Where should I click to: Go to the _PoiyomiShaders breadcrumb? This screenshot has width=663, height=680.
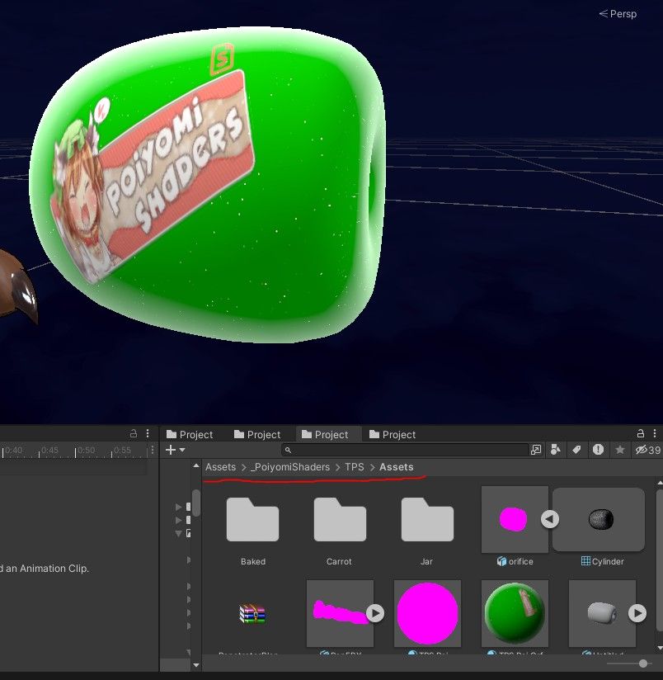click(x=290, y=467)
